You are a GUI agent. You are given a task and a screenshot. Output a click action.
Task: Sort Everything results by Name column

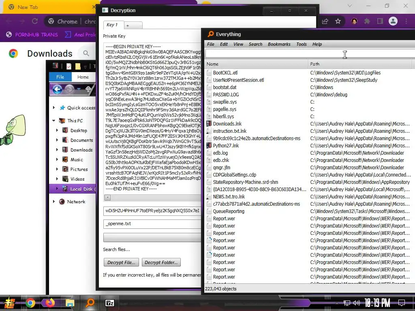(256, 64)
